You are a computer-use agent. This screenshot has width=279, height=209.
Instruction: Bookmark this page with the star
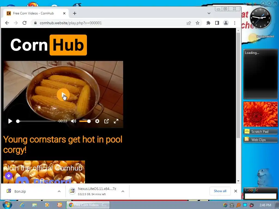(x=198, y=23)
